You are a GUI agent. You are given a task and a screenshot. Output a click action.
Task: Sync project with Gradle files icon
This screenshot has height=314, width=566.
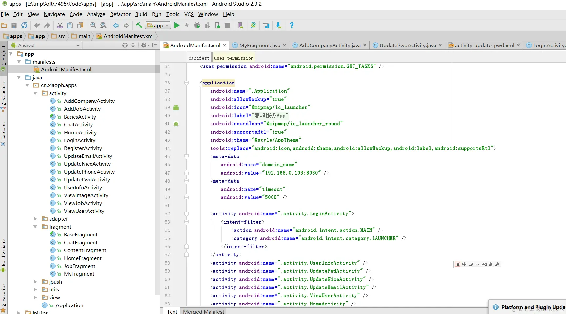pos(253,25)
